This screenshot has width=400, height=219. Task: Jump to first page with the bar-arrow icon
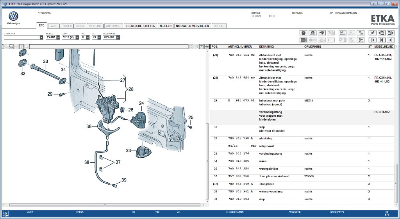372,40
